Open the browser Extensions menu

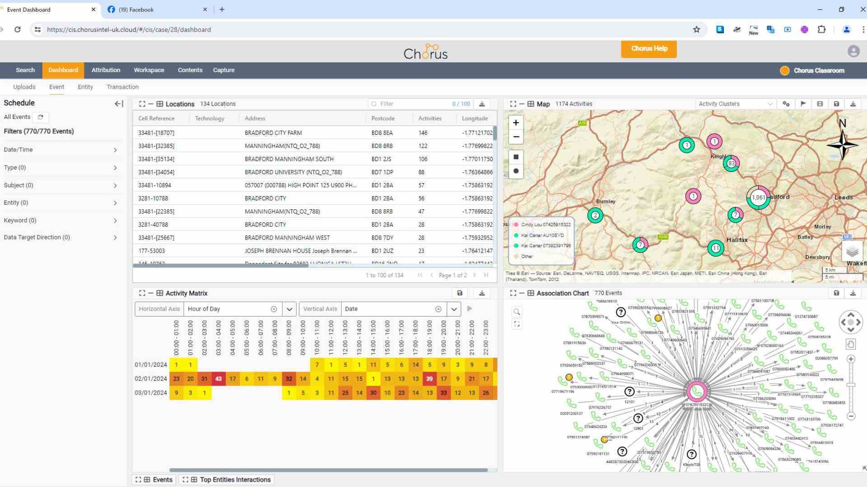(821, 30)
